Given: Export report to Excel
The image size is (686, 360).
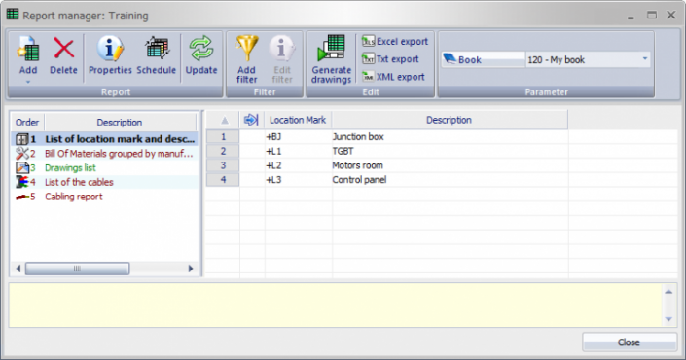Looking at the screenshot, I should pos(395,42).
